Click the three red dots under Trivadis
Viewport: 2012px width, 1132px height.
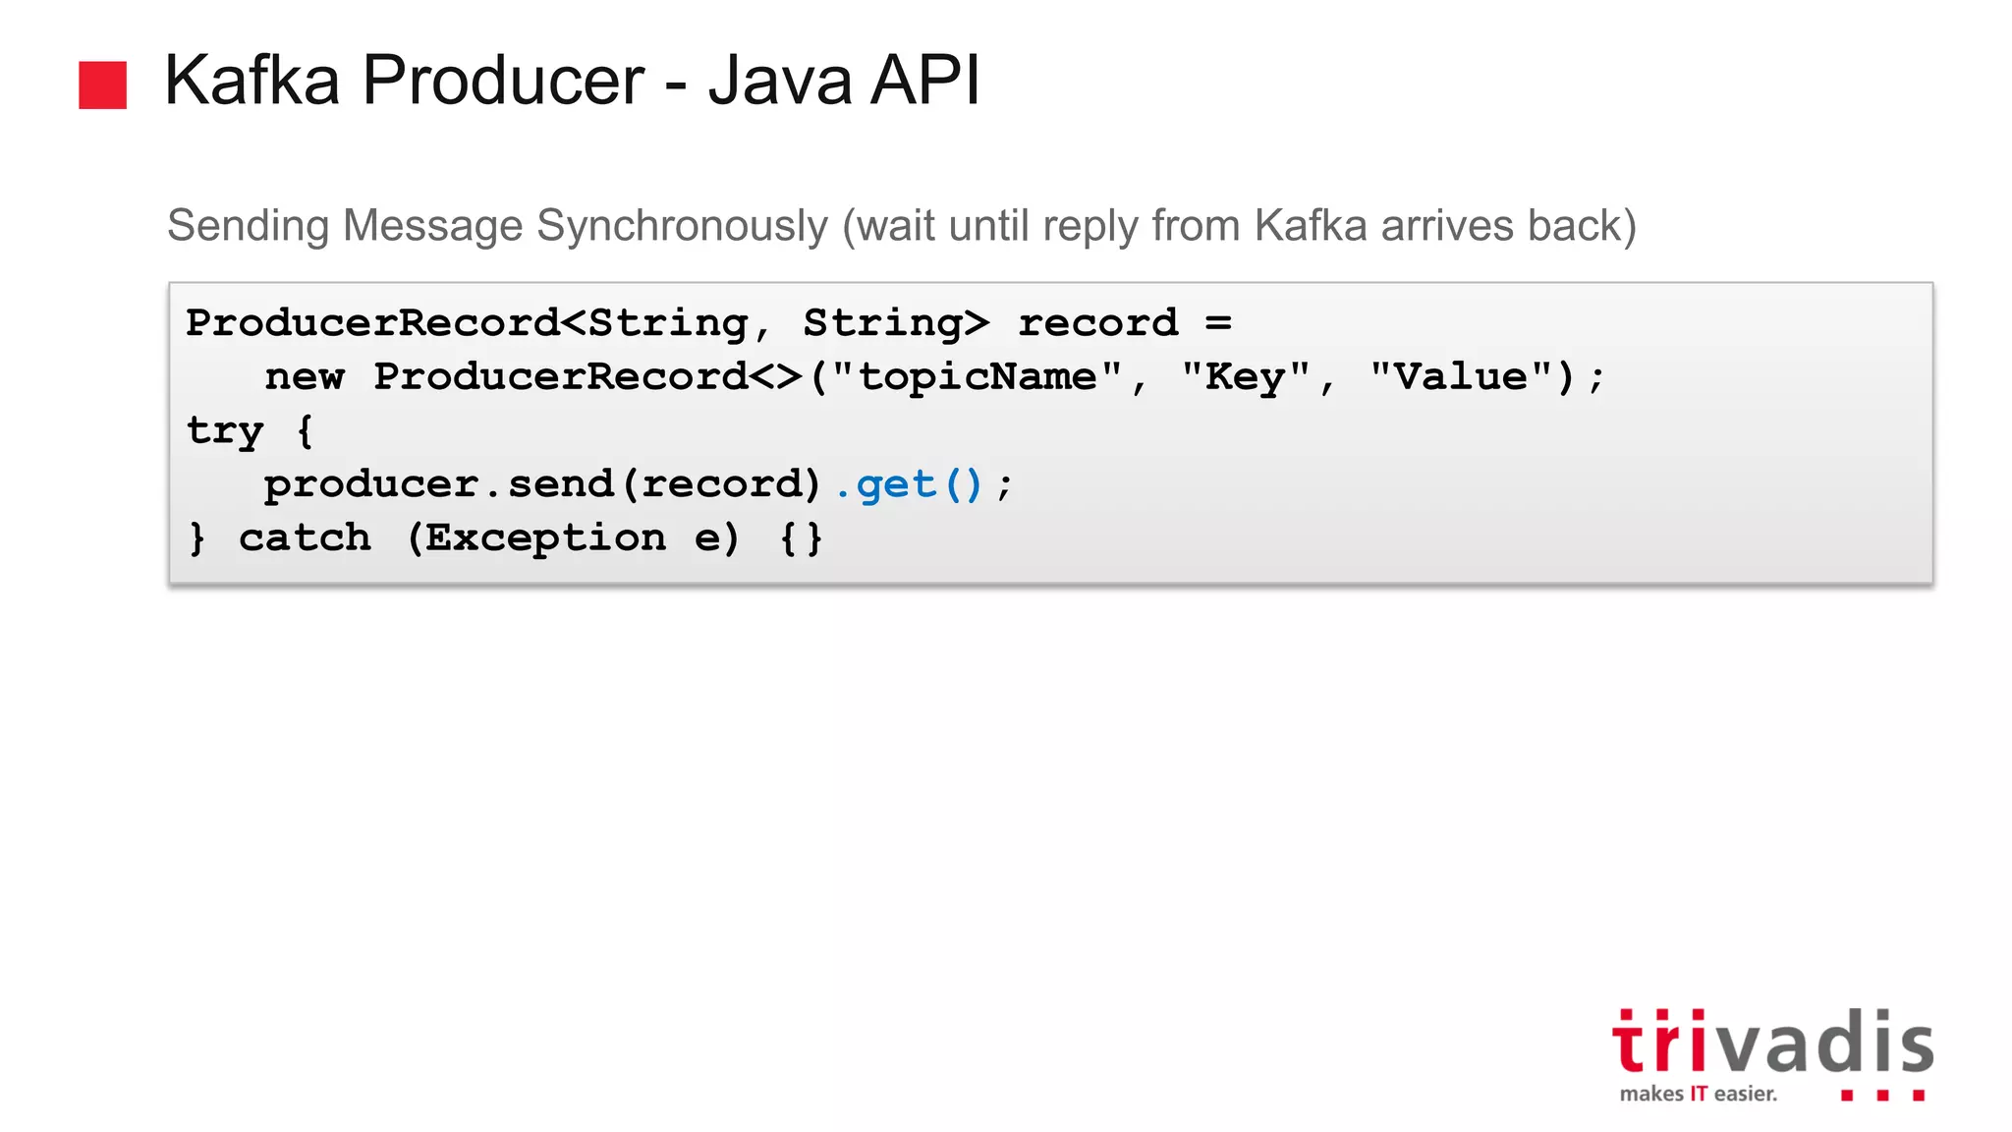(1881, 1095)
